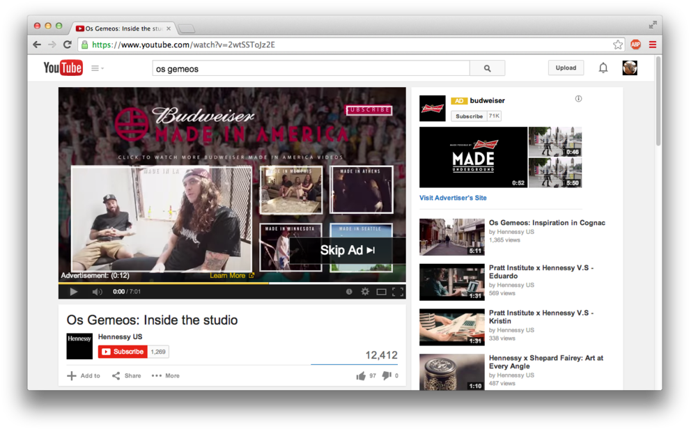Screen dimensions: 689x429
Task: Open the Add to playlist menu
Action: pos(84,376)
